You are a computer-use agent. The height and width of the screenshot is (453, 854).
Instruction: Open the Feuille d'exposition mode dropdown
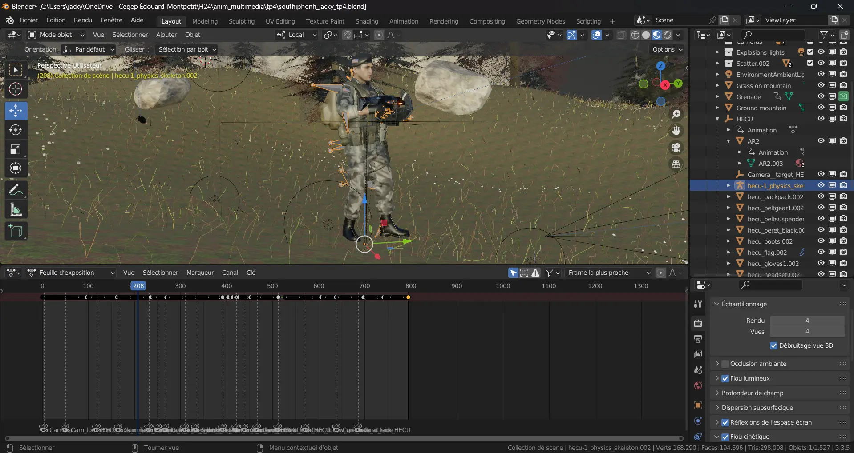tap(71, 273)
